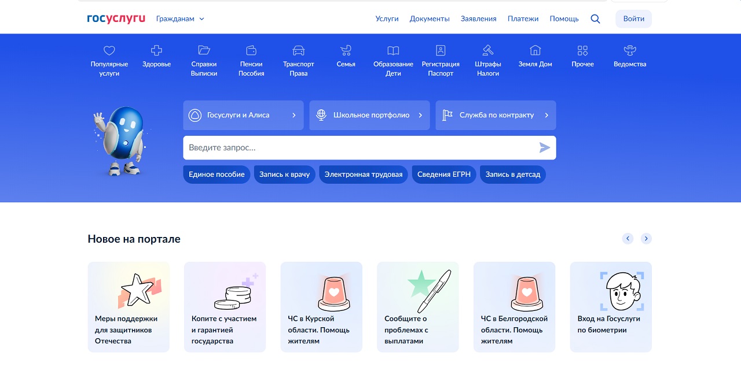Focus the Введите запрос search field

click(x=359, y=148)
